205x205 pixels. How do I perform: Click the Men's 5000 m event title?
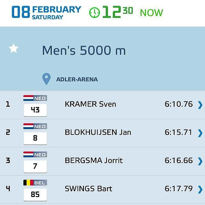[x=84, y=50]
